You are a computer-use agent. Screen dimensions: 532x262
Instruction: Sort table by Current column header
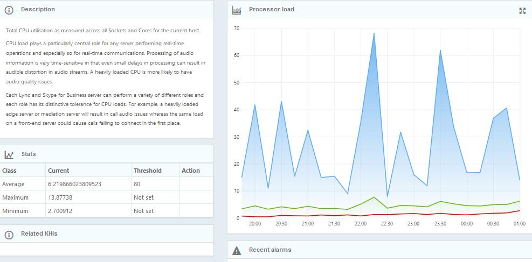(58, 171)
